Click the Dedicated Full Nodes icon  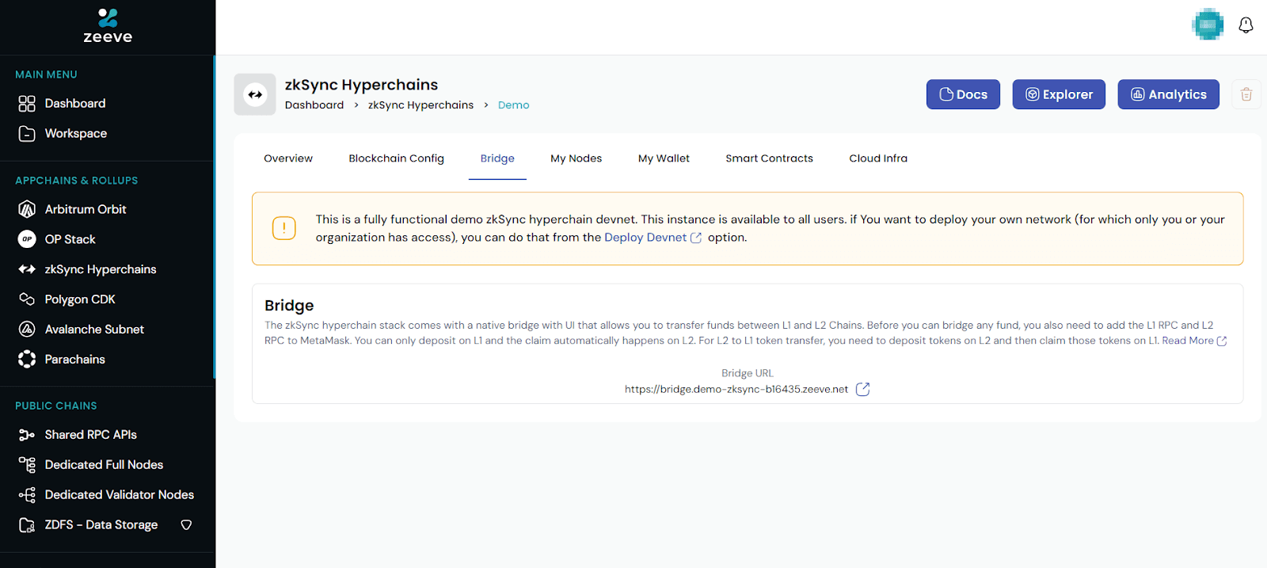pos(27,465)
